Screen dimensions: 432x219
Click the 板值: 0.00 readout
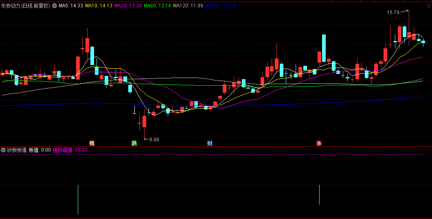[39, 150]
